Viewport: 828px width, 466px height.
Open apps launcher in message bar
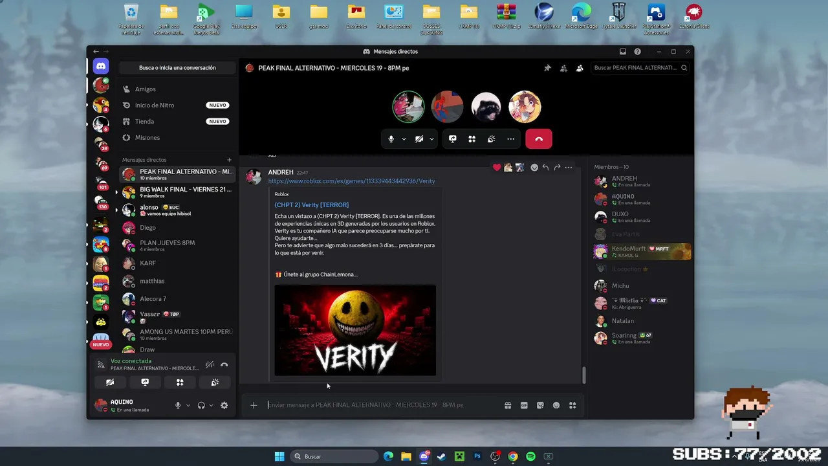tap(572, 405)
